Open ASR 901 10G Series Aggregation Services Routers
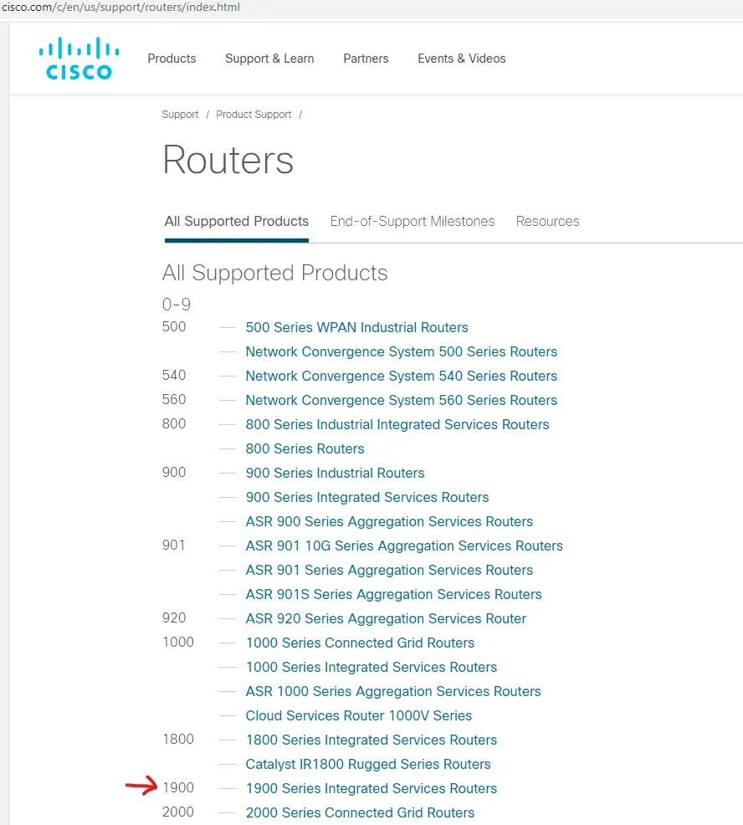Image resolution: width=743 pixels, height=825 pixels. [x=404, y=546]
